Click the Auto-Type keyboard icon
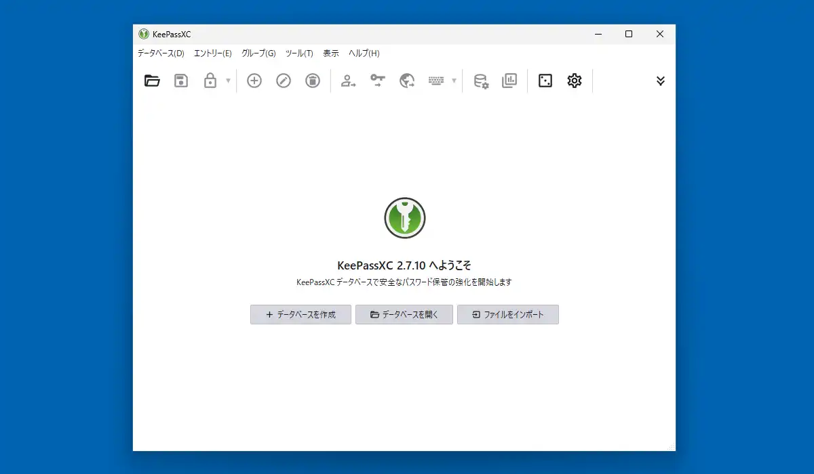Image resolution: width=814 pixels, height=474 pixels. (x=436, y=81)
